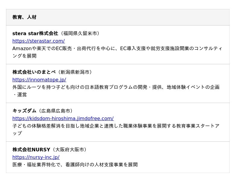
Task: Click the ・運営 text ending the いのまとぺ description
Action: coord(20,95)
